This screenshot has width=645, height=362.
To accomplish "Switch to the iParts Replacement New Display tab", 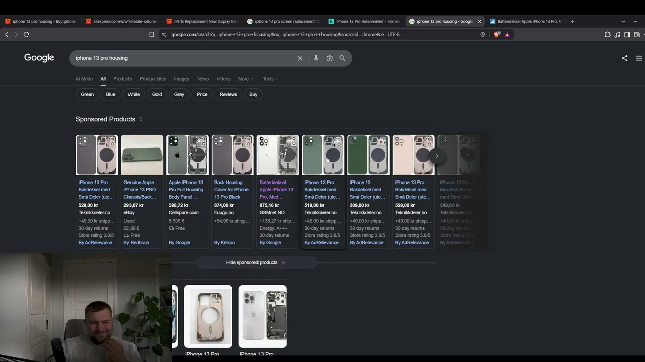I will point(202,21).
